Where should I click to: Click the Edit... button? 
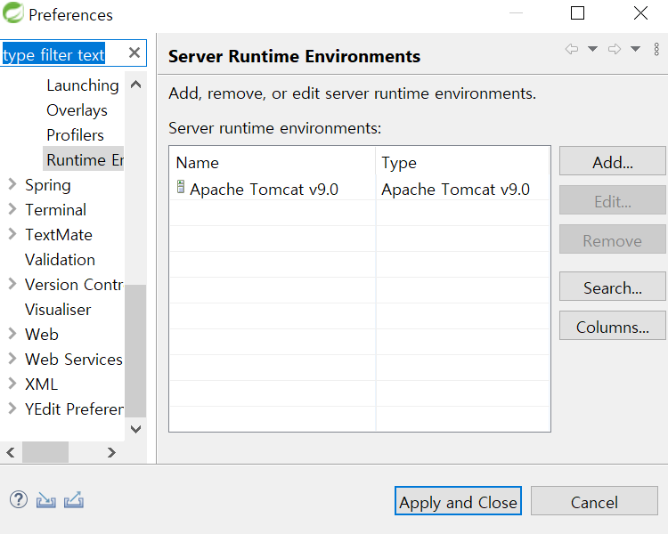click(612, 200)
